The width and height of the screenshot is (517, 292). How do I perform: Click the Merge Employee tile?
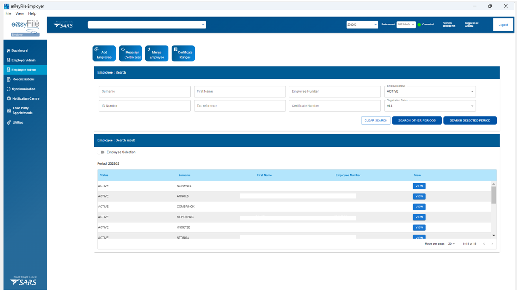coord(157,53)
